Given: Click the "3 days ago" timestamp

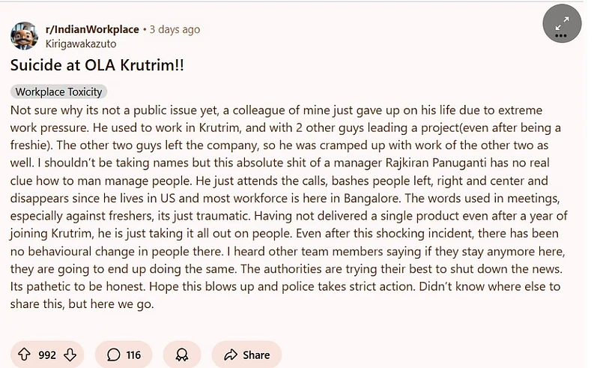Looking at the screenshot, I should pos(175,29).
